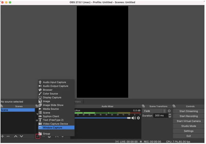The image size is (206, 144).
Task: Float the Scene Transitions dock
Action: click(x=143, y=106)
